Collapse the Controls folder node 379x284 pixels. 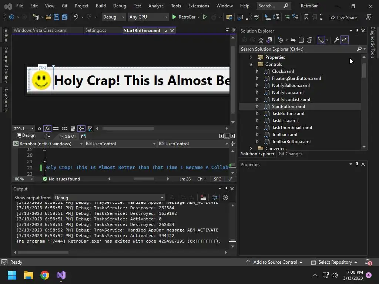click(251, 64)
